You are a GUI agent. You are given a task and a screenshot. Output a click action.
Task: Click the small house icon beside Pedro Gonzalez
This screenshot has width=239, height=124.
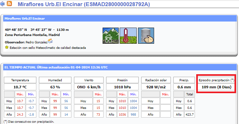50,41
